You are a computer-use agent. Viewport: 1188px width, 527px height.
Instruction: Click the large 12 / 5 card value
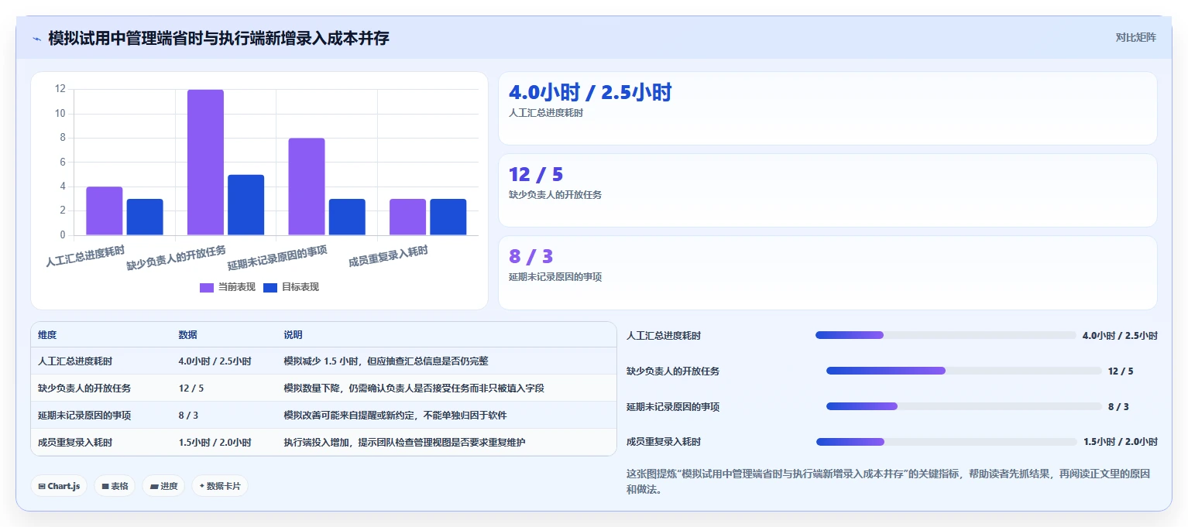point(536,175)
